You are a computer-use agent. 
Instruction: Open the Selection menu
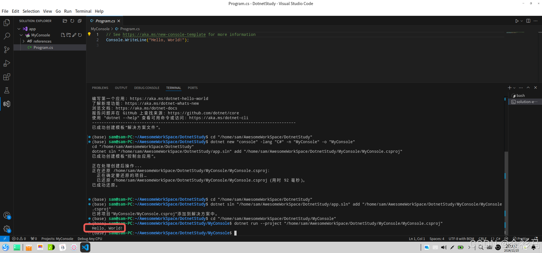pyautogui.click(x=31, y=11)
